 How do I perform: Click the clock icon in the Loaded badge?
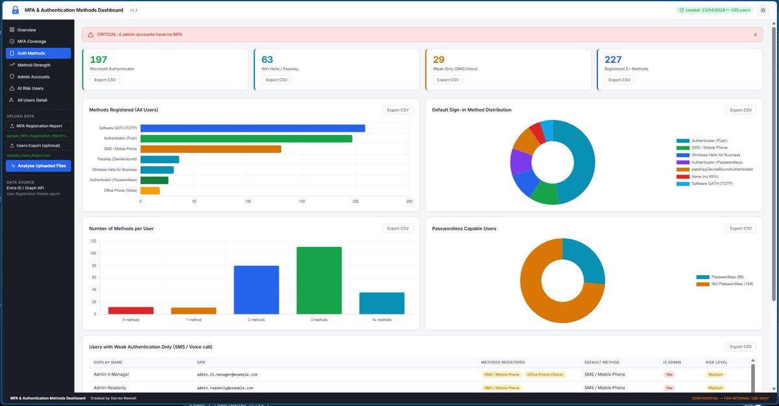(682, 10)
